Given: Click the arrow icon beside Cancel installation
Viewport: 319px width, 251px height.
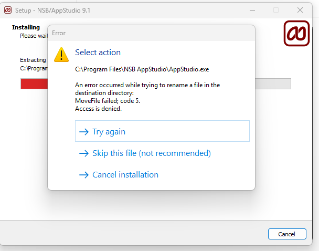Looking at the screenshot, I should pos(84,175).
